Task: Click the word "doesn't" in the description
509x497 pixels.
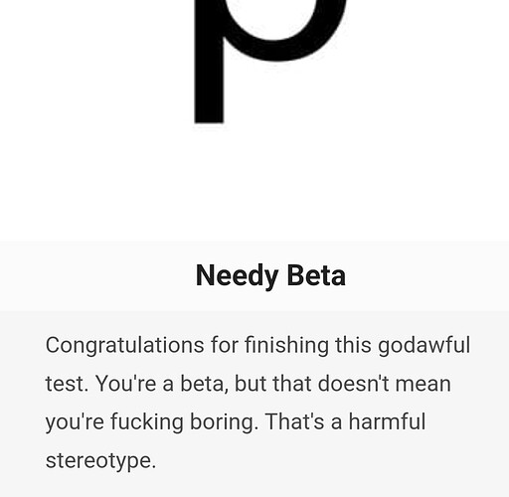Action: [353, 383]
